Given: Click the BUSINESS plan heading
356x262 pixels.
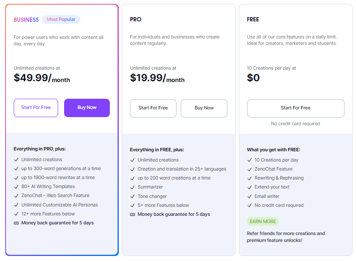Looking at the screenshot, I should point(26,20).
